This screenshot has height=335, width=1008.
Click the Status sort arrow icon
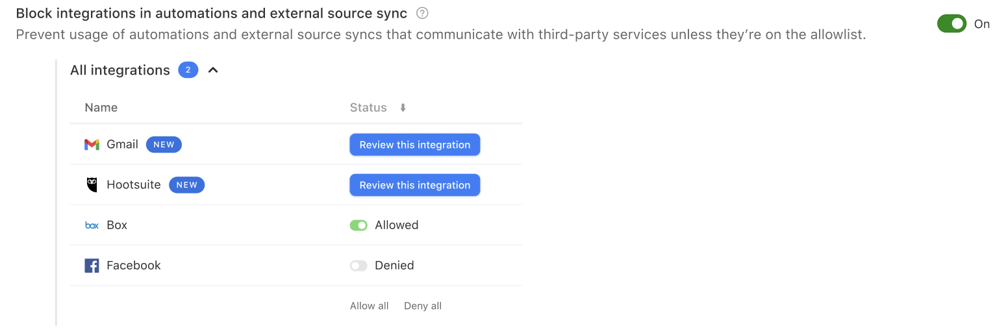[x=403, y=108]
